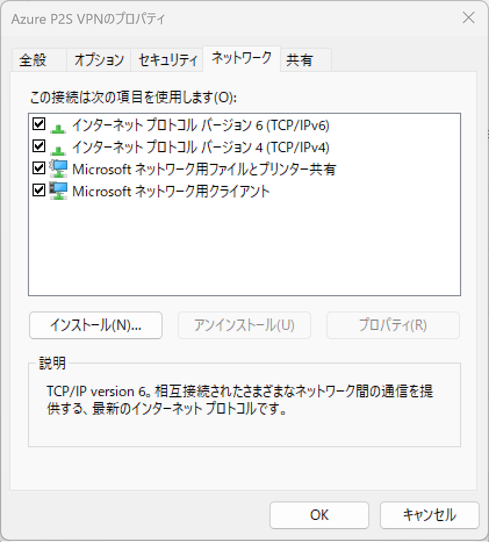Click the Microsoft network client icon
The width and height of the screenshot is (489, 542).
pos(58,191)
